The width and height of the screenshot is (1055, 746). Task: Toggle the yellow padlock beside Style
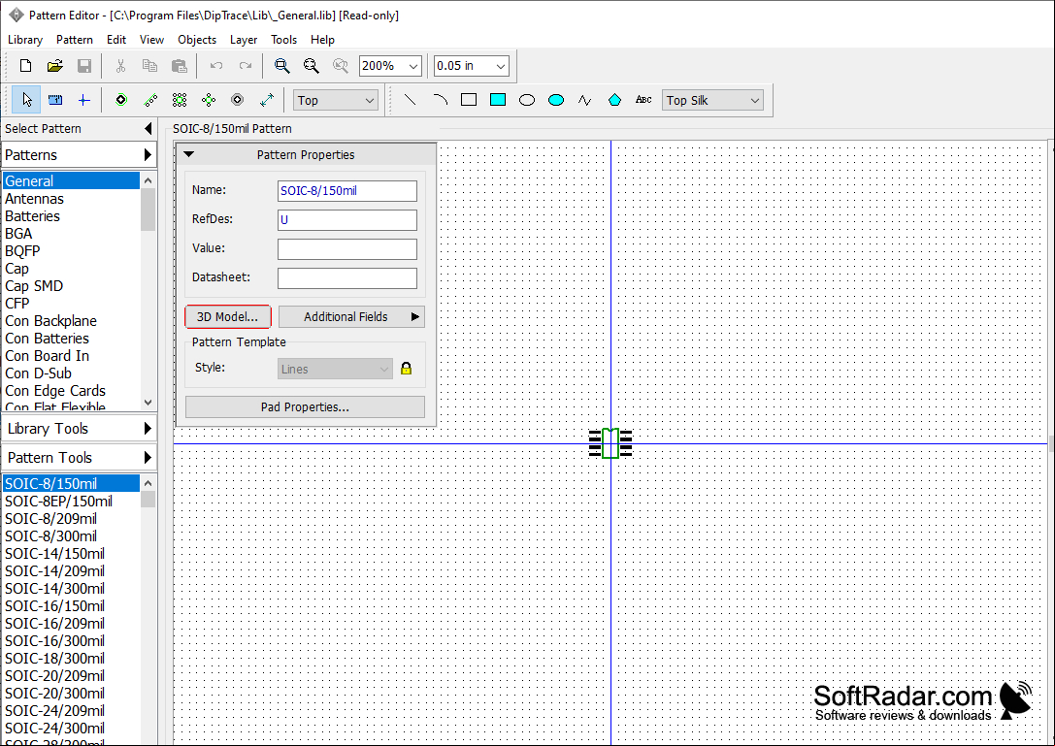[406, 369]
